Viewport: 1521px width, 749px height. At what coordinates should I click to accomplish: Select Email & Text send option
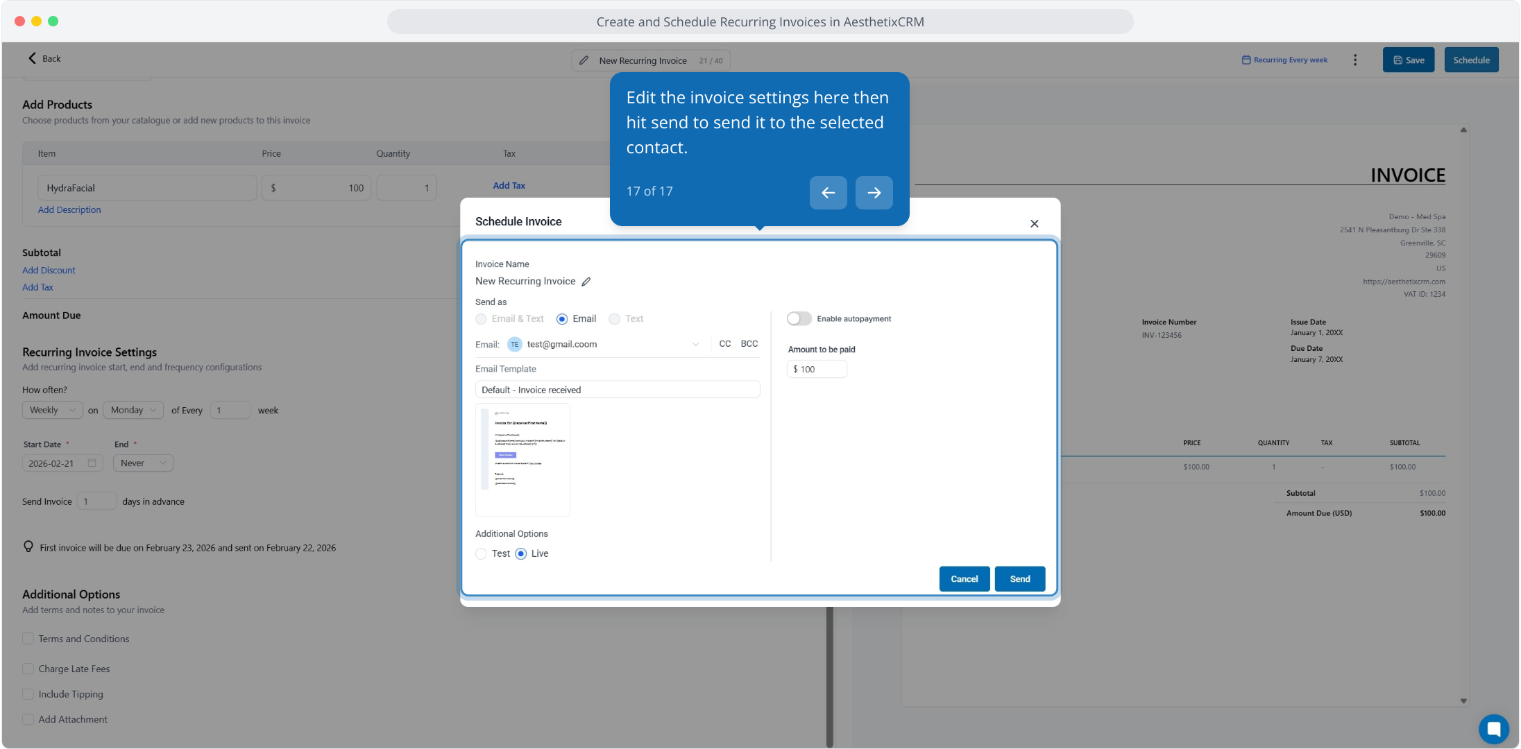pos(481,319)
